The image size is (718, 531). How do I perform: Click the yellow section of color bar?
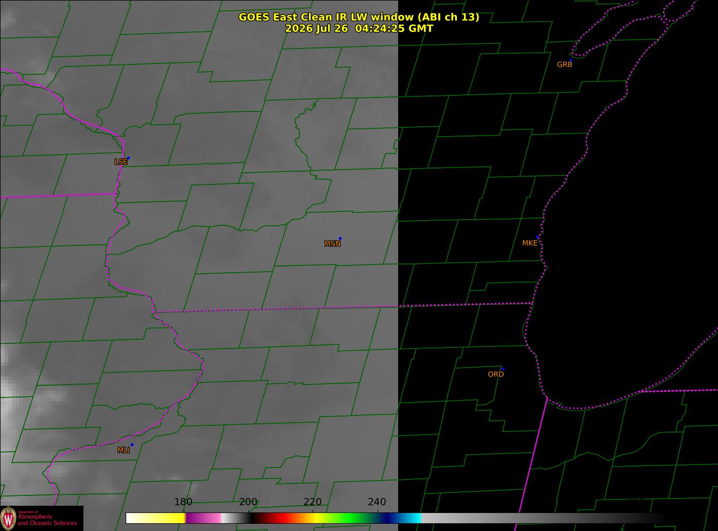(x=163, y=518)
